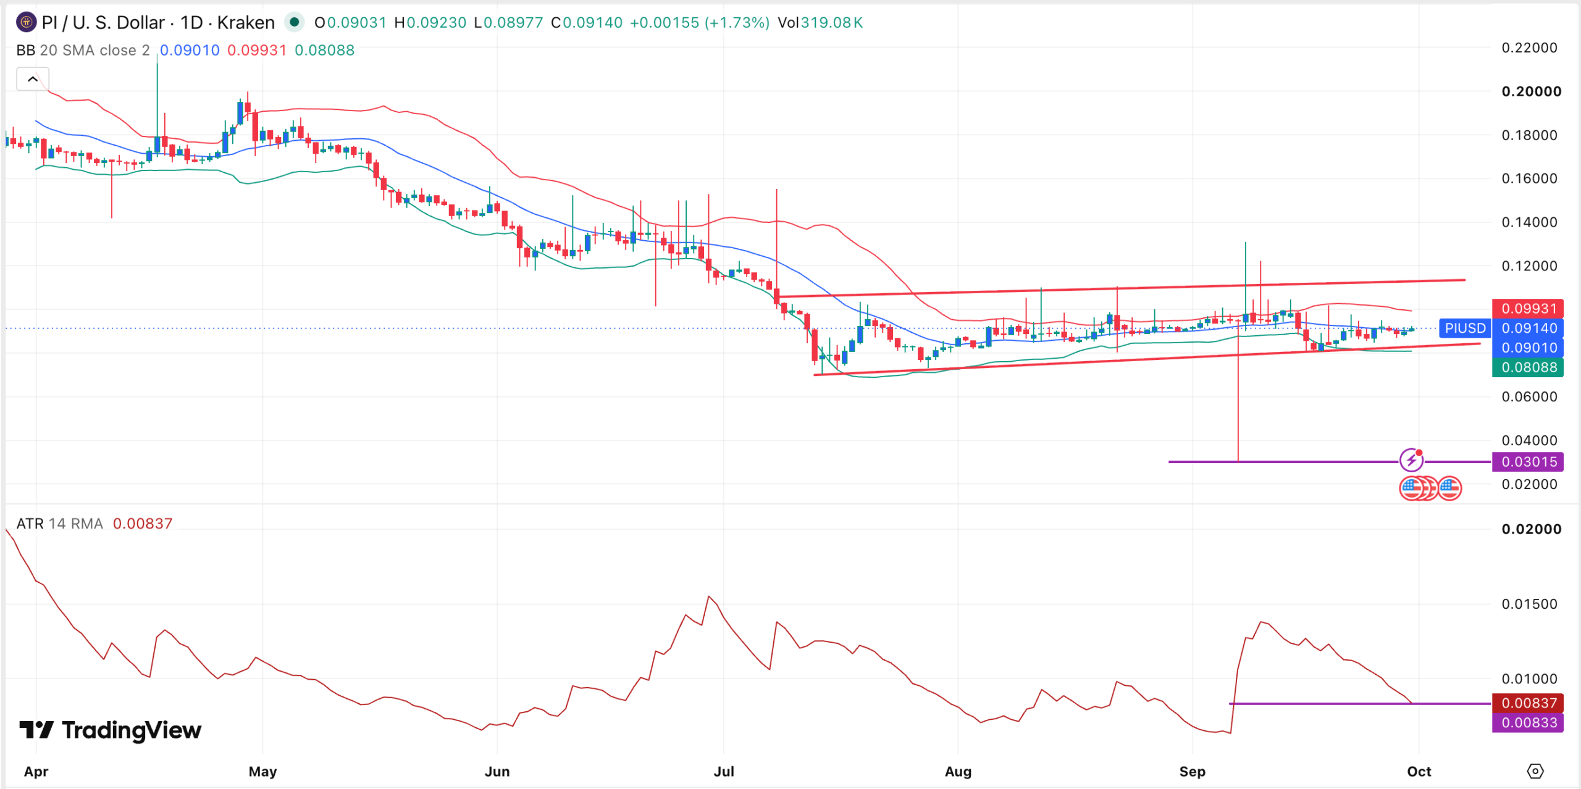Select the PI / U. S. Dollar symbol title
1581x789 pixels.
tap(158, 23)
